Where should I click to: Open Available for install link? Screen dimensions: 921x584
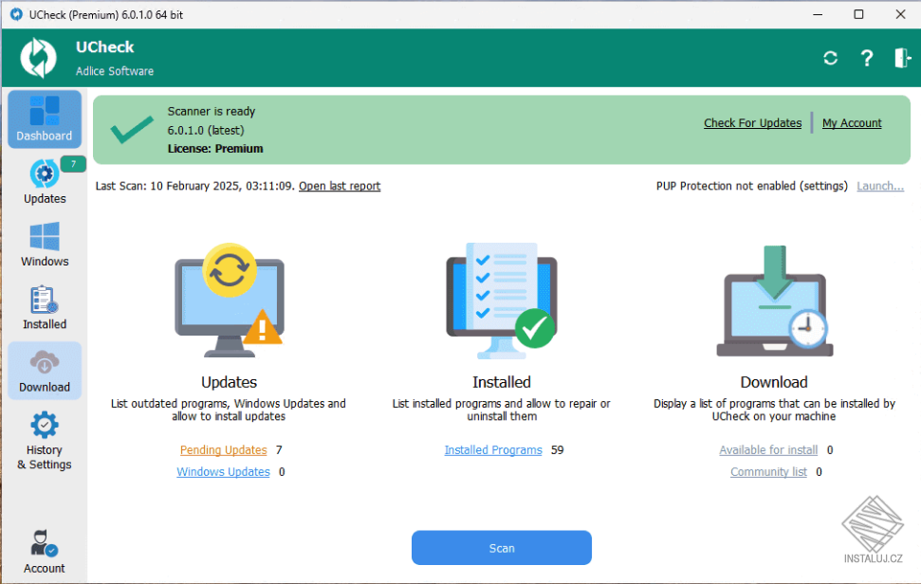pyautogui.click(x=768, y=449)
